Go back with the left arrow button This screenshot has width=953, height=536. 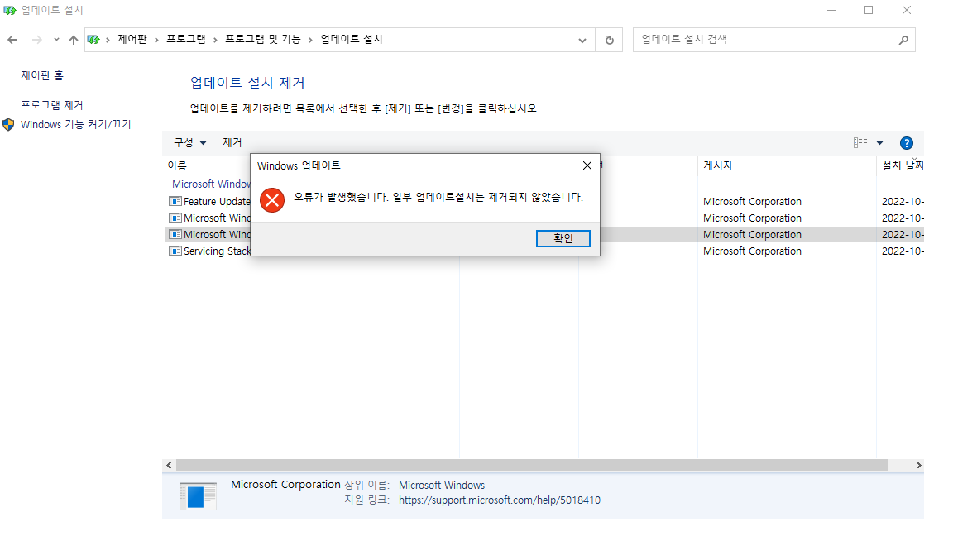click(x=12, y=40)
